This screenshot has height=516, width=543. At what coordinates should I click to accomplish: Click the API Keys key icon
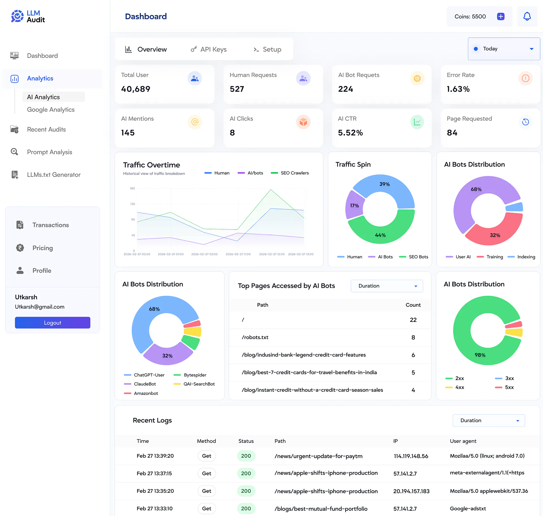pyautogui.click(x=194, y=49)
